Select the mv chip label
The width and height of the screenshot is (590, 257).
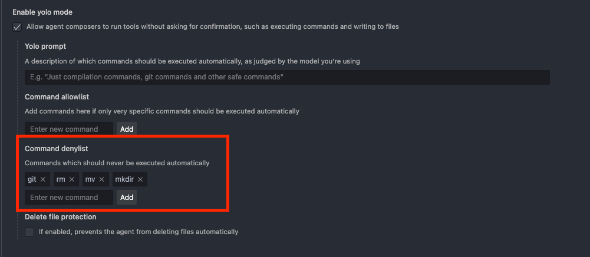(90, 179)
